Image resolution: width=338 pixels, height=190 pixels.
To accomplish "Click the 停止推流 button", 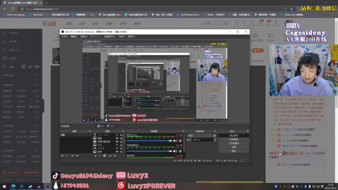I will tap(234, 136).
